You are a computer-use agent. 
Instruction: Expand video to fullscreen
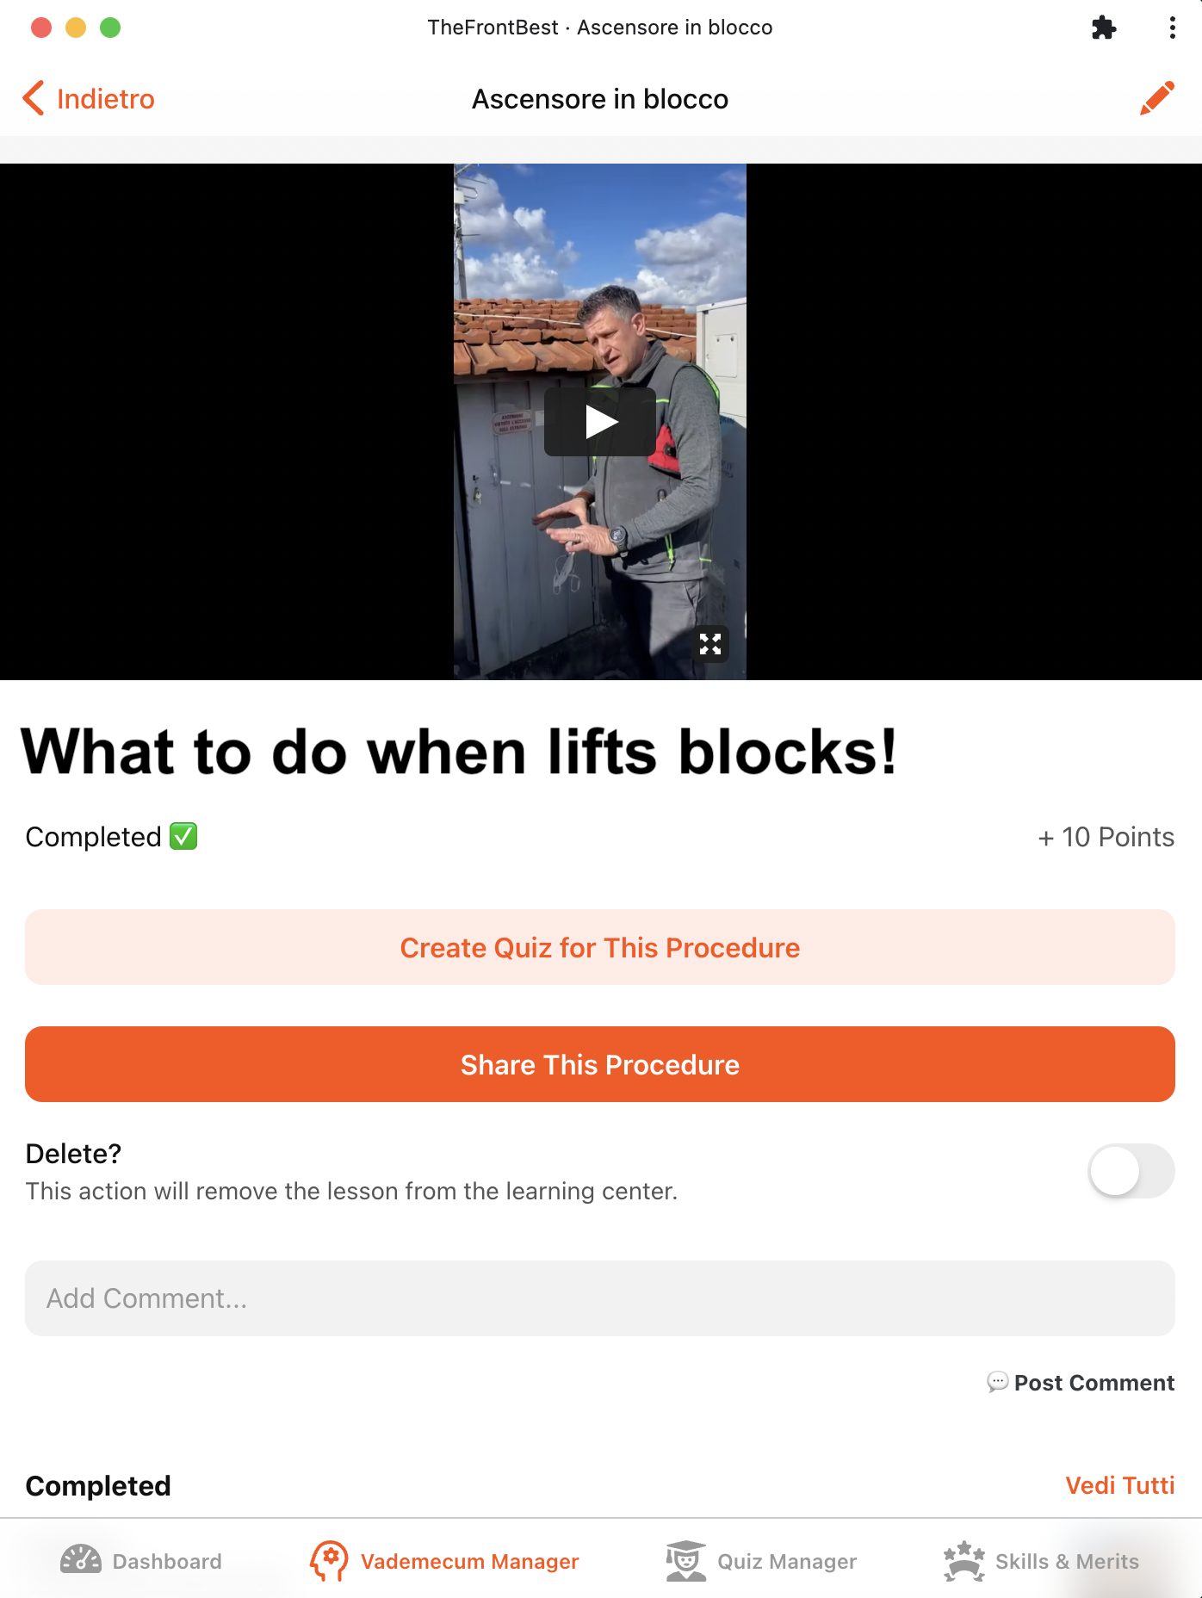pos(710,644)
